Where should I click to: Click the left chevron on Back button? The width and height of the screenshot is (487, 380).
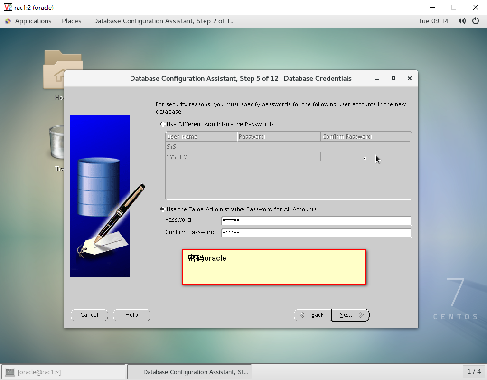coord(301,315)
